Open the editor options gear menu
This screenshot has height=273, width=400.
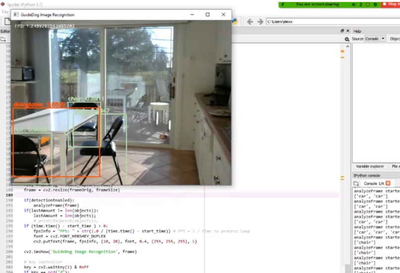point(347,39)
